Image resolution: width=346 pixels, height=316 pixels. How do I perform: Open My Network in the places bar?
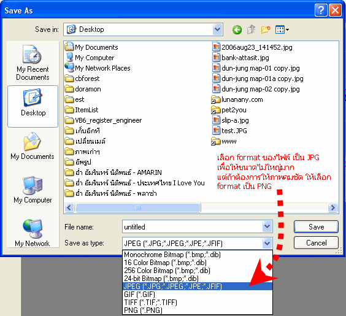tap(33, 233)
